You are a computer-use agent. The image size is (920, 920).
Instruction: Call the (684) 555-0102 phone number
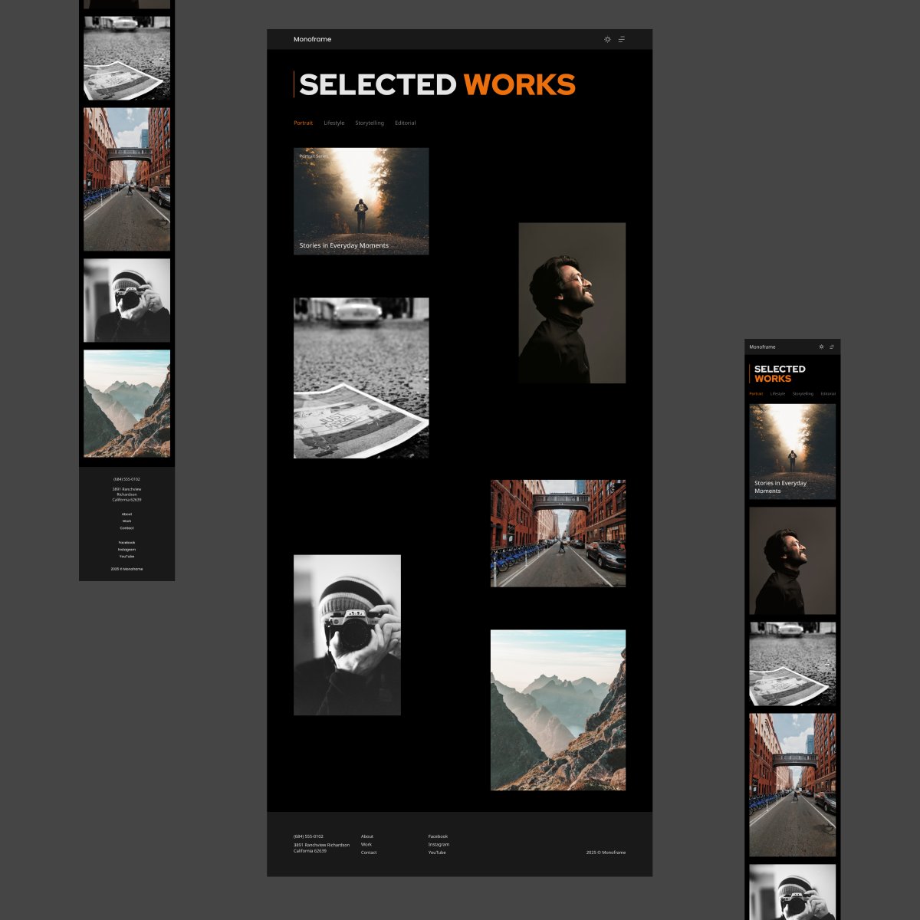[308, 836]
